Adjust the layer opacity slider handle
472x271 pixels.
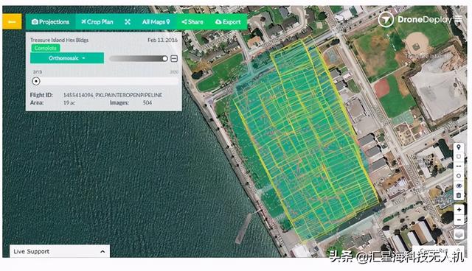(x=164, y=58)
